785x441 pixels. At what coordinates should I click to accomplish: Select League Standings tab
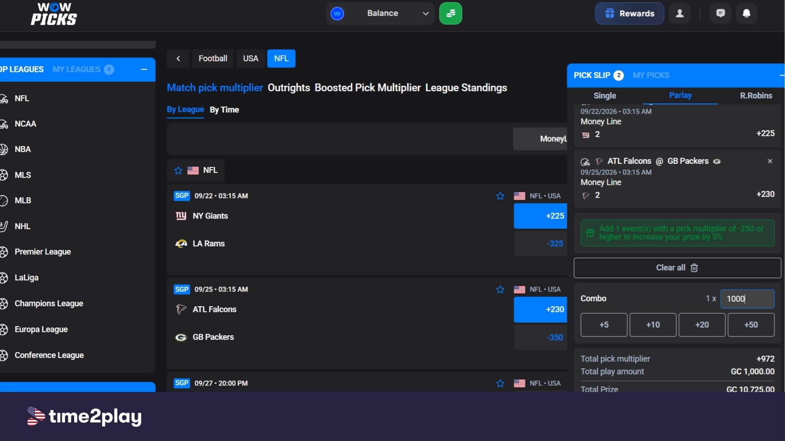(466, 88)
